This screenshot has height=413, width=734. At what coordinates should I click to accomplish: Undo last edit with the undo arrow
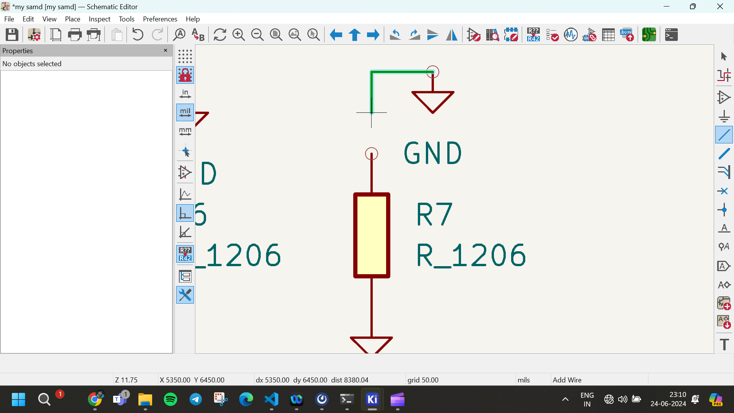point(138,35)
